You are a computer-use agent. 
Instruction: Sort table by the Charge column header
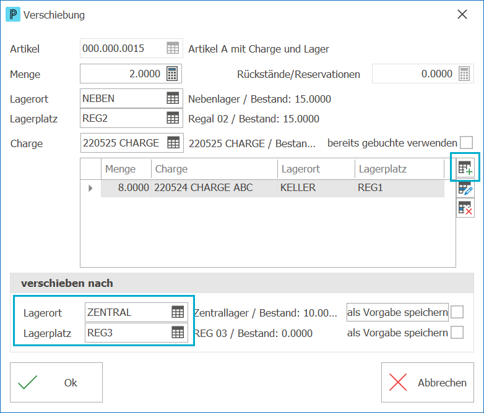click(x=215, y=169)
